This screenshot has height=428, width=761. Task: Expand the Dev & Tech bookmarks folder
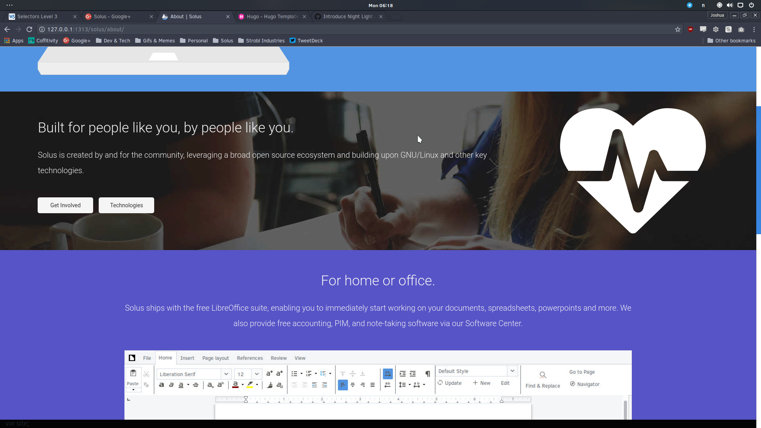tap(113, 40)
